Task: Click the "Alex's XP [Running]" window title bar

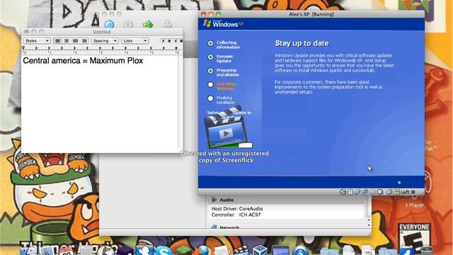Action: point(311,14)
